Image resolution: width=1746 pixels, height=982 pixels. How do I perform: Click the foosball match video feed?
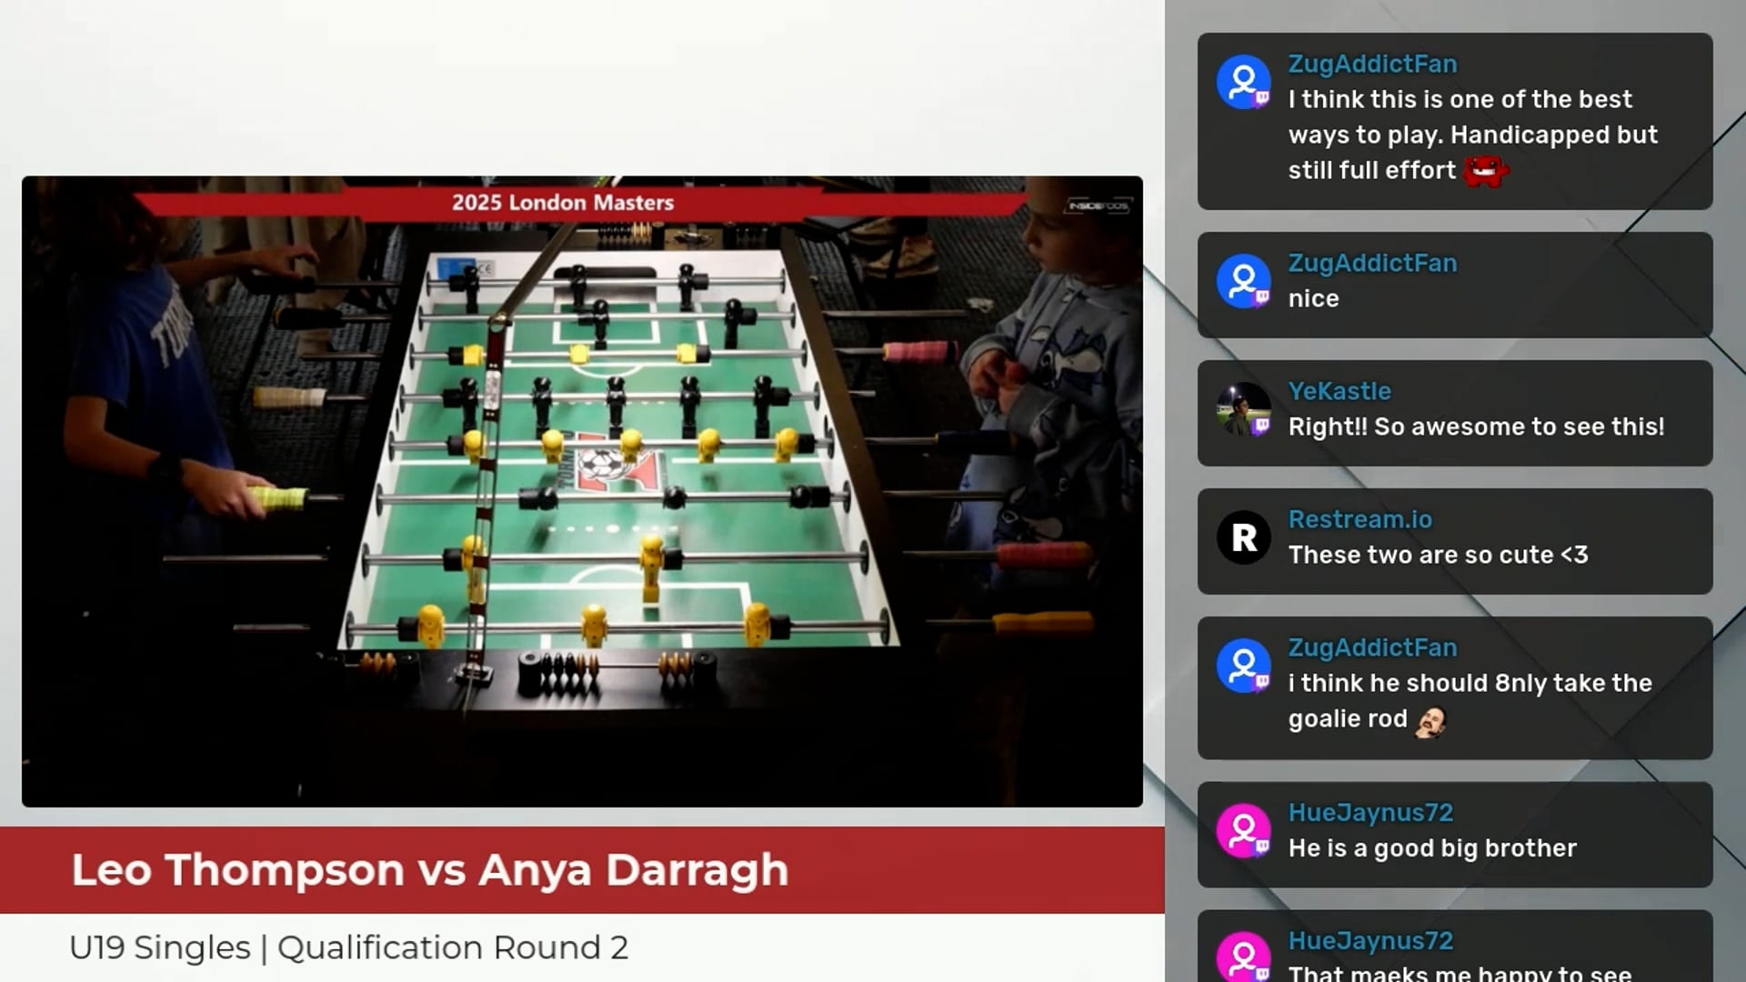tap(582, 491)
